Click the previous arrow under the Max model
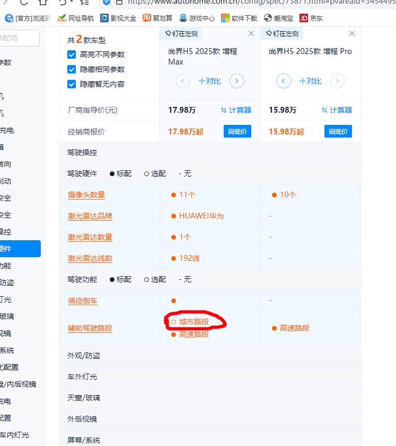This screenshot has width=396, height=446. point(183,81)
